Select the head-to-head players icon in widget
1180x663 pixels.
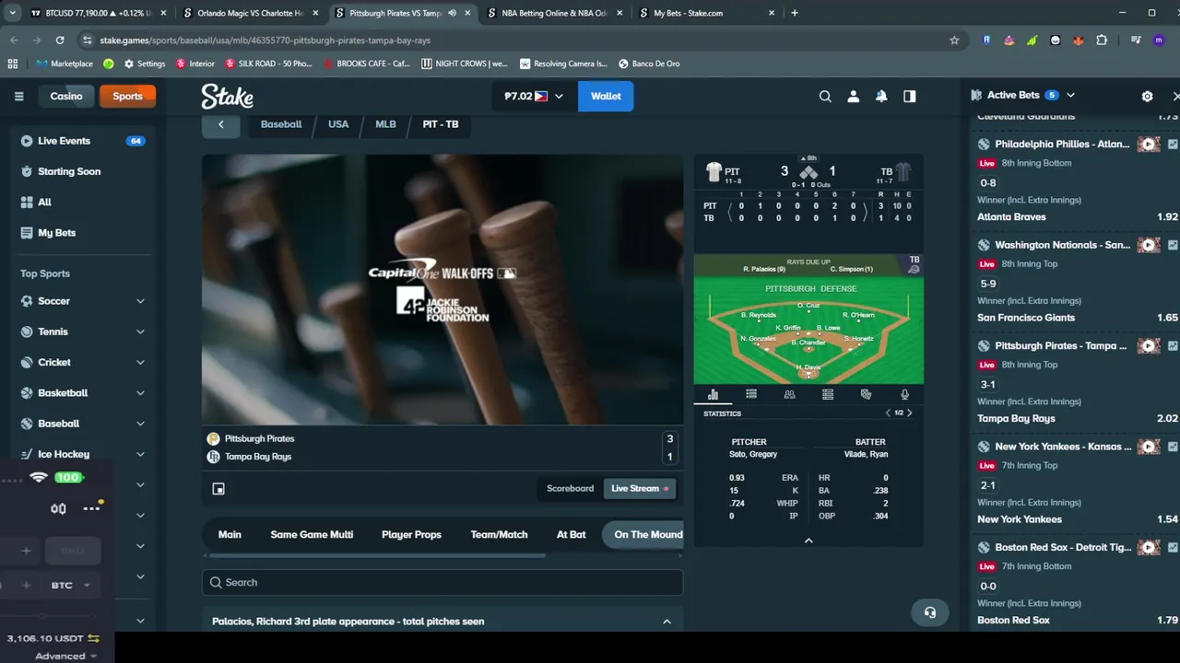[x=789, y=394]
